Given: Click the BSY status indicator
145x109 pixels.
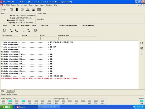Looking at the screenshot, I should point(4,101).
